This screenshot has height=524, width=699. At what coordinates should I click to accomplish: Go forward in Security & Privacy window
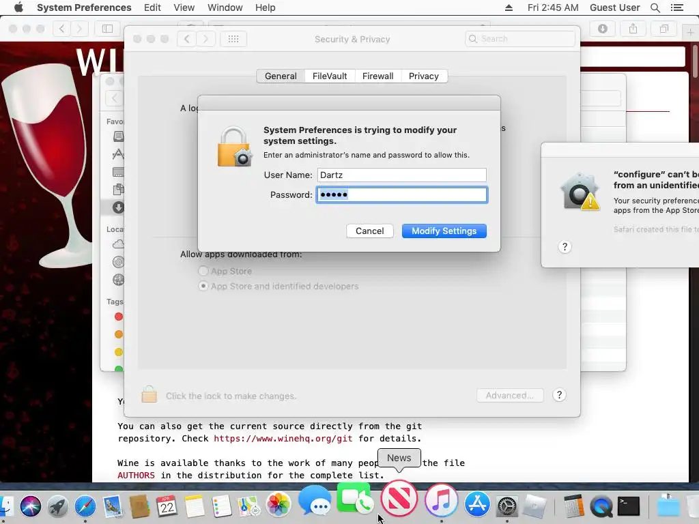(205, 39)
